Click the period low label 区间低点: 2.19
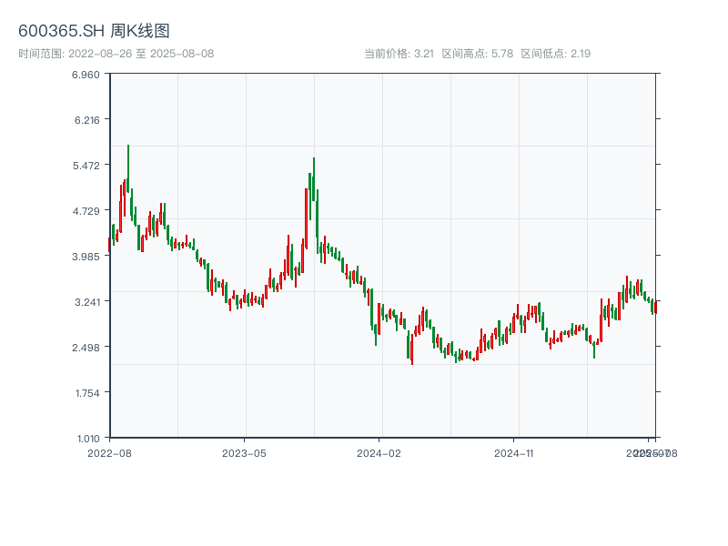Screen dimensions: 728x546 (555, 54)
